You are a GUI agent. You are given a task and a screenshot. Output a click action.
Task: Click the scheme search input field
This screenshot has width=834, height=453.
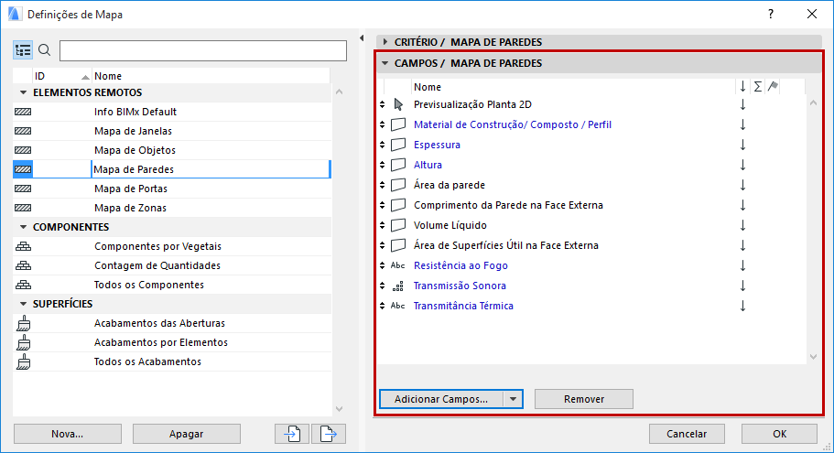[x=202, y=50]
